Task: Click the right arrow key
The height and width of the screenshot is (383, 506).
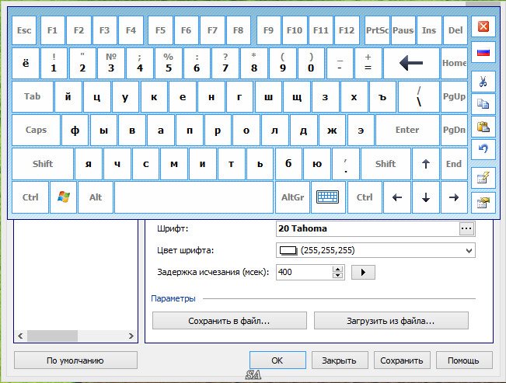Action: click(x=454, y=197)
